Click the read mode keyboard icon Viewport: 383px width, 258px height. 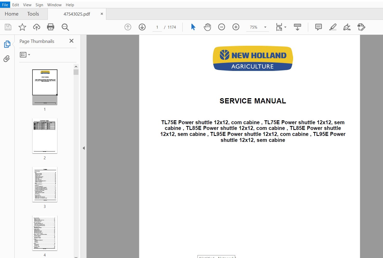coord(298,27)
